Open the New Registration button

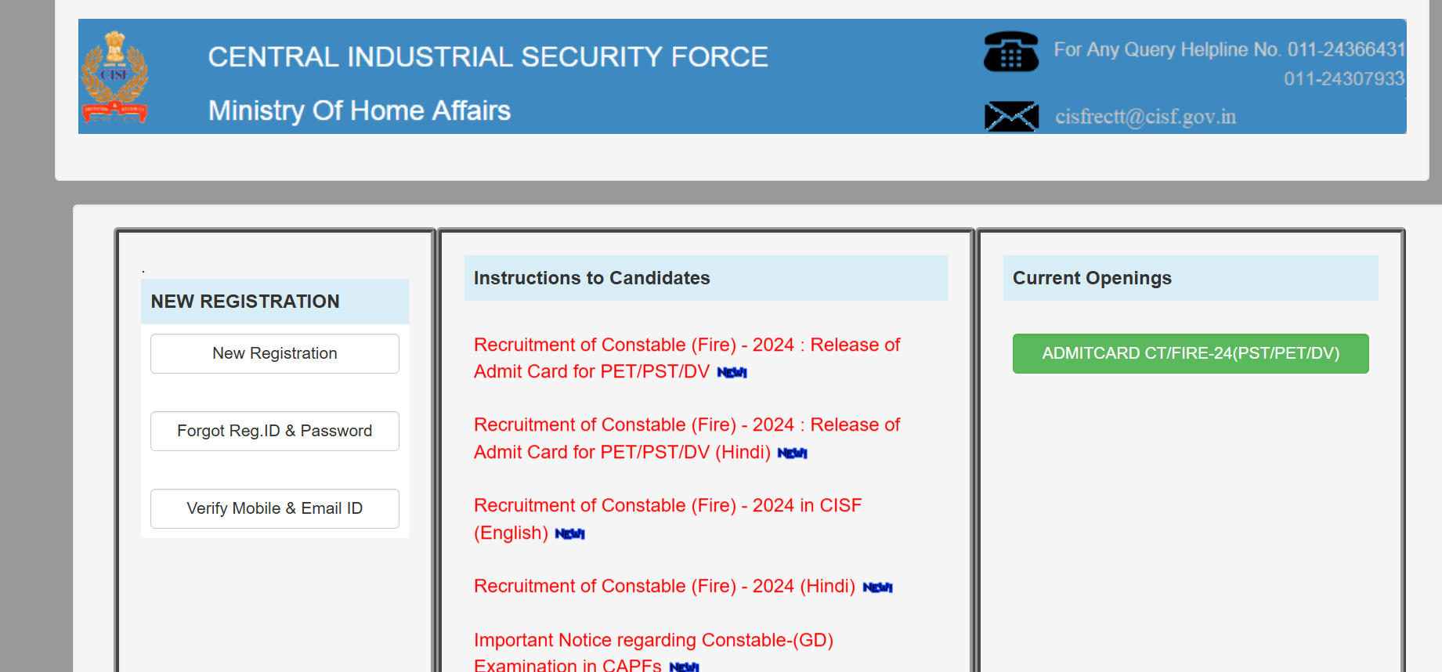pos(275,353)
